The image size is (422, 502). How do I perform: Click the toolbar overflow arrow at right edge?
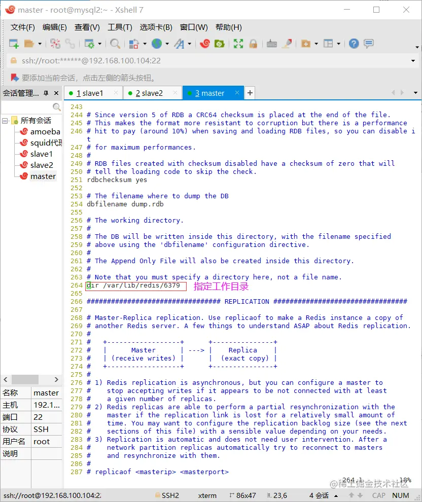point(417,47)
